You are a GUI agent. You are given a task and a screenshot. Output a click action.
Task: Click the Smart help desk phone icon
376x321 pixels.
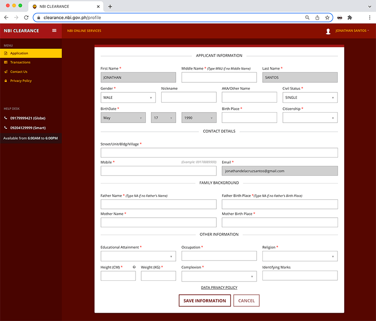[6, 127]
